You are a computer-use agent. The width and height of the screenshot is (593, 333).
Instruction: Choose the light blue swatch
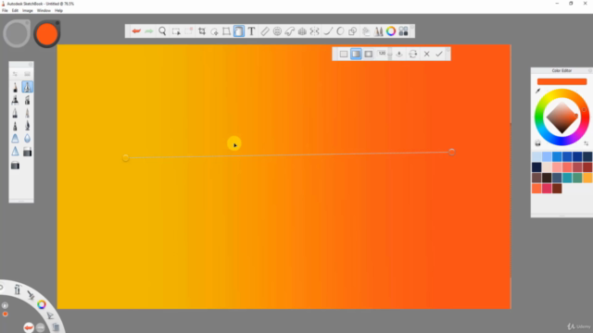(536, 156)
